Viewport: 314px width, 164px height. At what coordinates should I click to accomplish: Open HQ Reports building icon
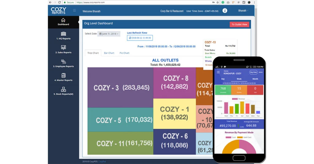coord(63,34)
